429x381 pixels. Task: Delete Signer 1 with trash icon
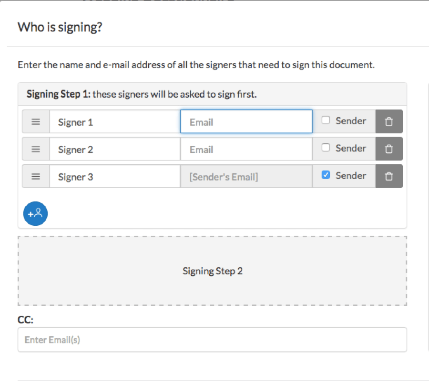point(389,122)
